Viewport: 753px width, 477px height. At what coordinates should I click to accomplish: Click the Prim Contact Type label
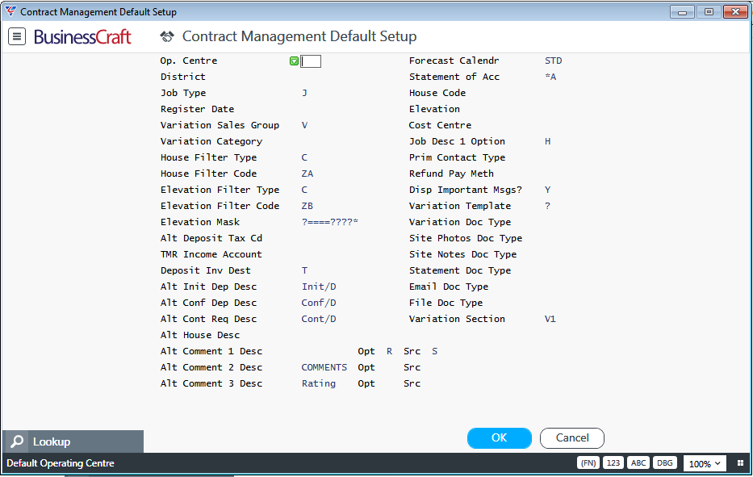coord(457,157)
